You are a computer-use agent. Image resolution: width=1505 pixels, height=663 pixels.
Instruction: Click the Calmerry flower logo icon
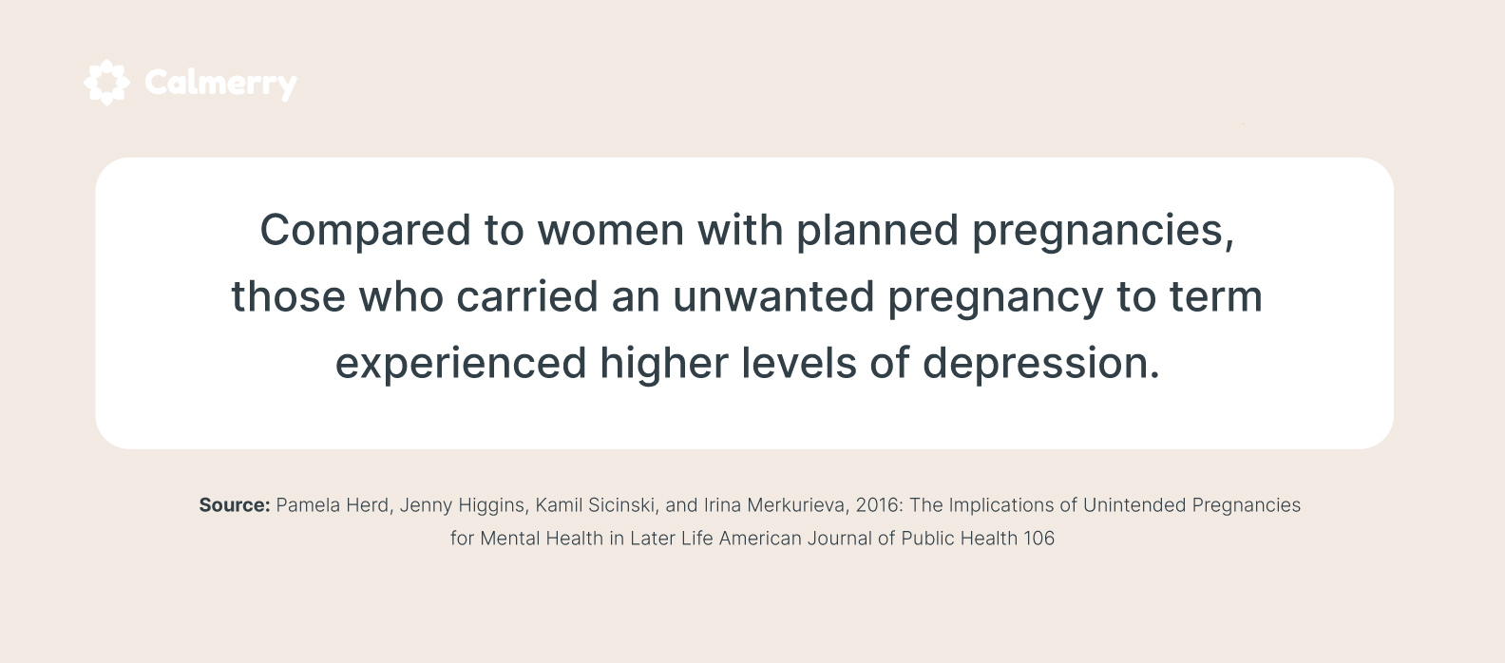(x=106, y=84)
